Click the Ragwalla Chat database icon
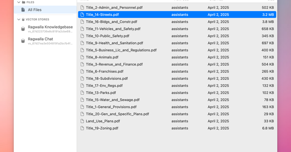Screen dimensions: 291x152 23,41
